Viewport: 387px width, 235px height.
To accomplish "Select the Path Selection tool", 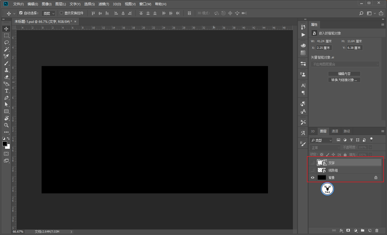I will click(x=6, y=105).
